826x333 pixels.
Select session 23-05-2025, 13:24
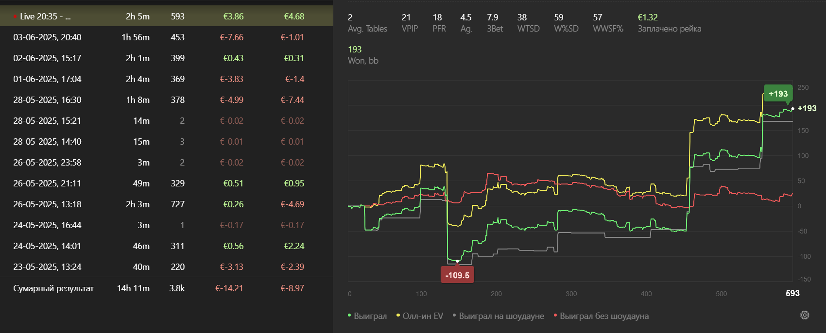pyautogui.click(x=167, y=266)
